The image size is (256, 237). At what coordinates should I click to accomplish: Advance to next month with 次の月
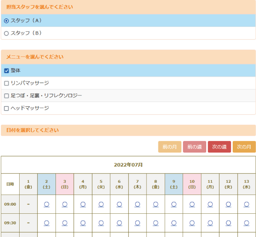(244, 147)
